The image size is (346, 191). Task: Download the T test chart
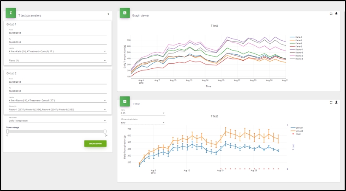tap(336, 102)
